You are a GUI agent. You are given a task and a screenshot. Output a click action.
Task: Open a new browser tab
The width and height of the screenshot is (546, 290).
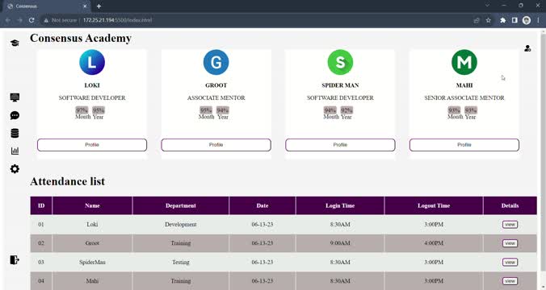(99, 6)
